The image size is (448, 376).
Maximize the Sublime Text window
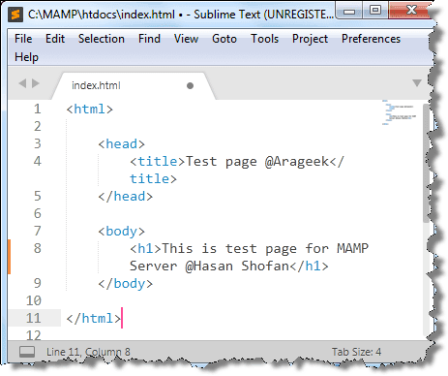tap(375, 11)
